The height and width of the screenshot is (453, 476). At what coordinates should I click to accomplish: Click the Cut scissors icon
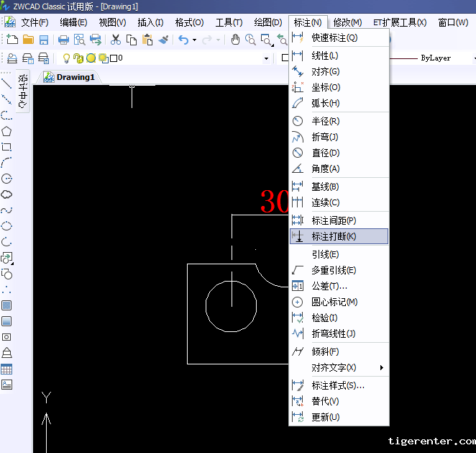pos(115,40)
